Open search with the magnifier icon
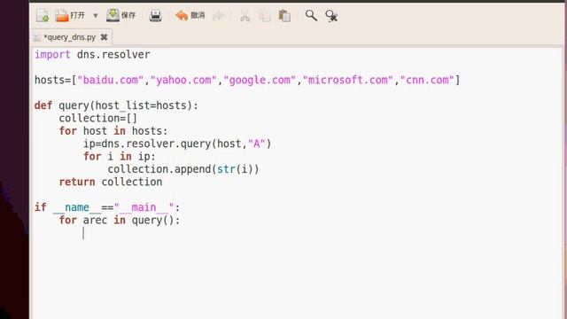The width and height of the screenshot is (567, 319). [x=311, y=15]
